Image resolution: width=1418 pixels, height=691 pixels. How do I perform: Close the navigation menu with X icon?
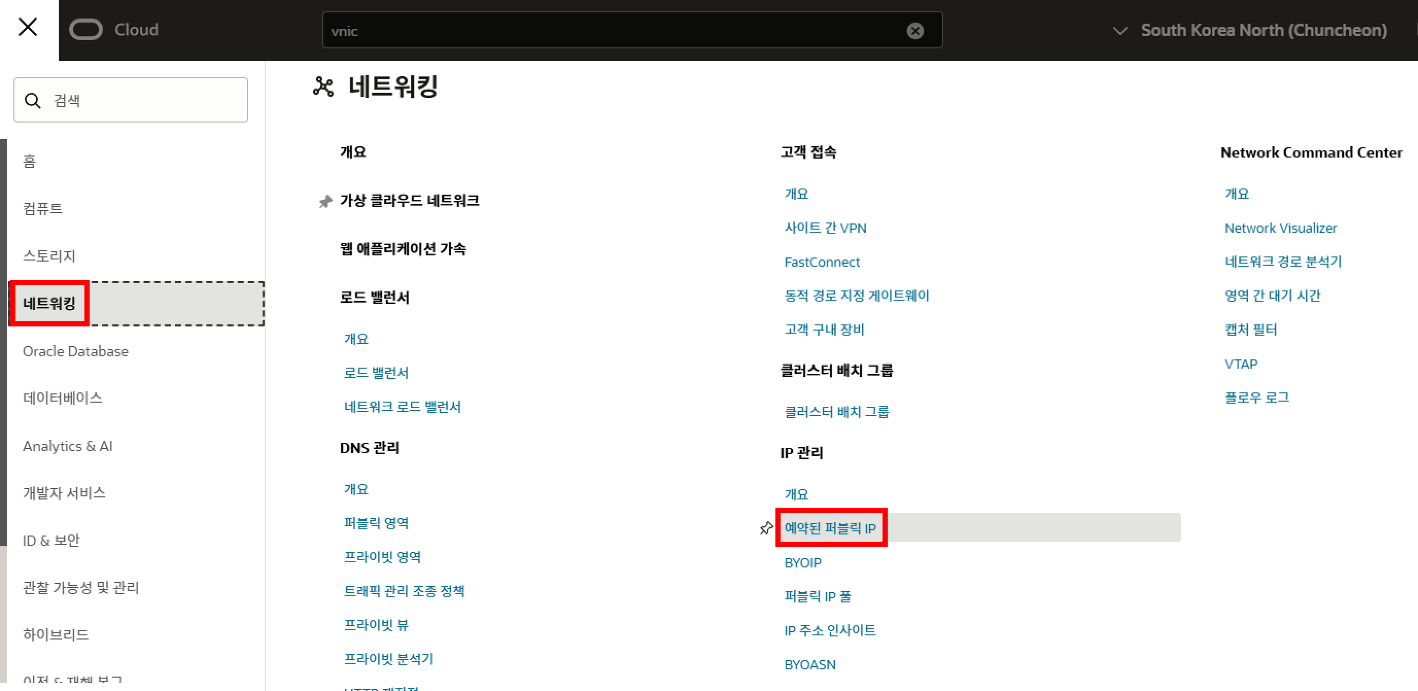(x=27, y=27)
